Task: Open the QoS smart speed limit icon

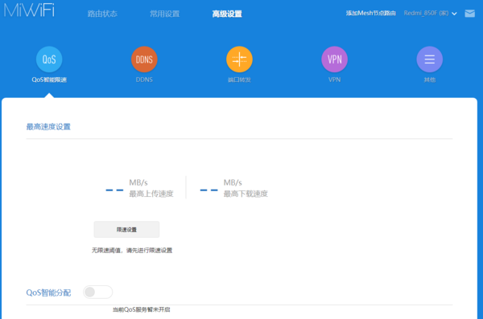Action: [49, 59]
